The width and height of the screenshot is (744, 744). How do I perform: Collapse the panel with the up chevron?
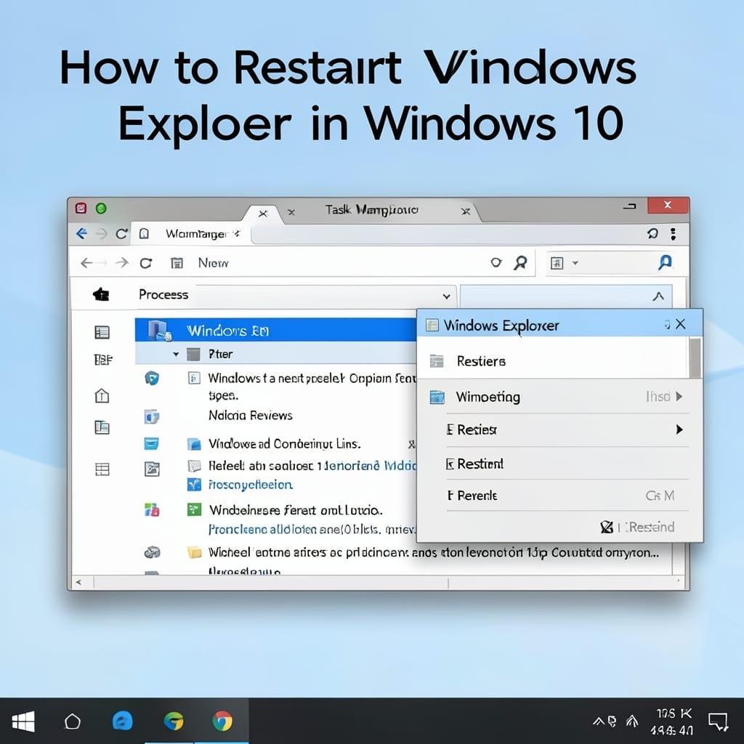[658, 296]
